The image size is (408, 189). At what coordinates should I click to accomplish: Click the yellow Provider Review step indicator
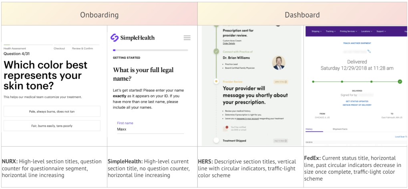pos(216,81)
